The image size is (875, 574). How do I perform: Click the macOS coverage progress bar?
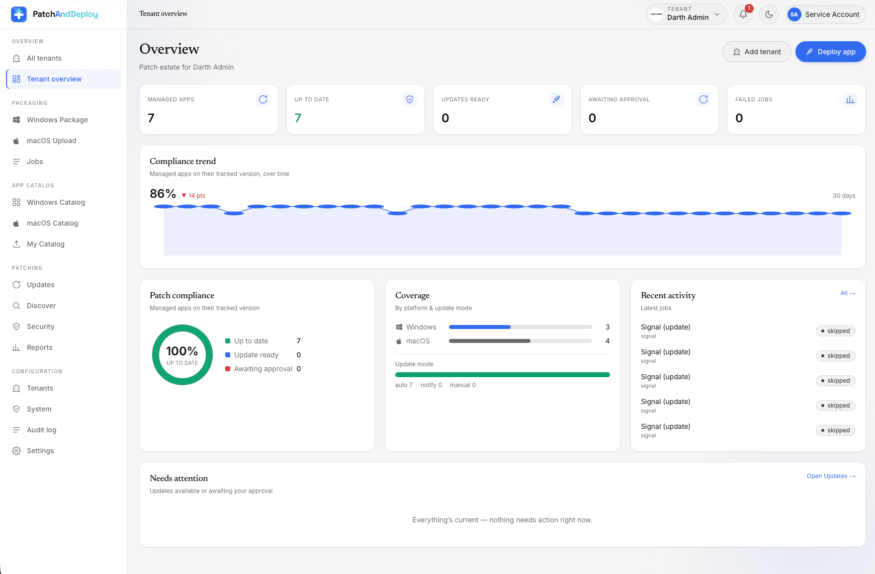pos(521,341)
